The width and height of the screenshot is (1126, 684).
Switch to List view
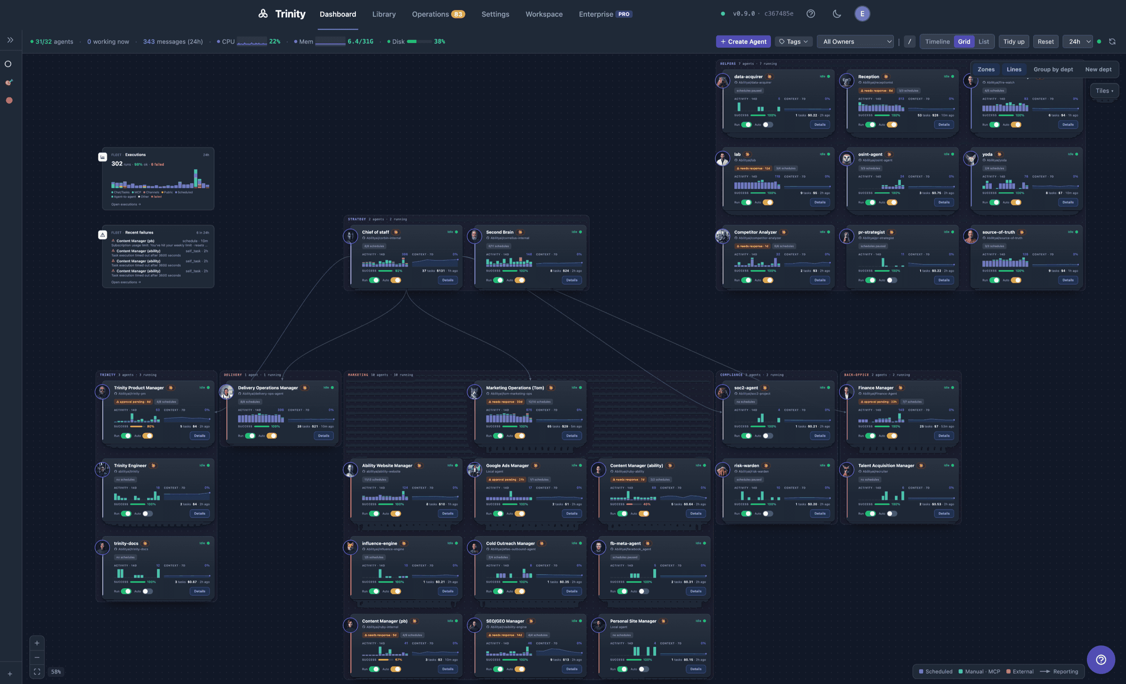click(x=984, y=41)
